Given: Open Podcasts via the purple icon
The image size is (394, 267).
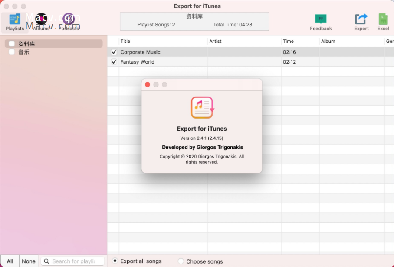Looking at the screenshot, I should point(68,19).
